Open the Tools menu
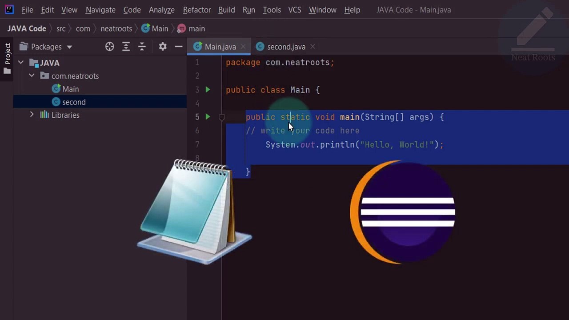The width and height of the screenshot is (569, 320). [272, 10]
